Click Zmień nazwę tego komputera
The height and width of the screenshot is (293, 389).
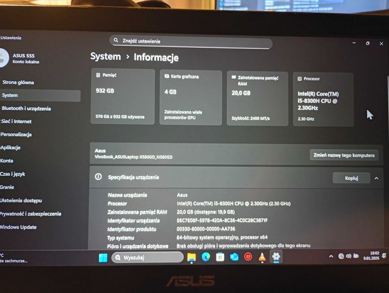[344, 155]
